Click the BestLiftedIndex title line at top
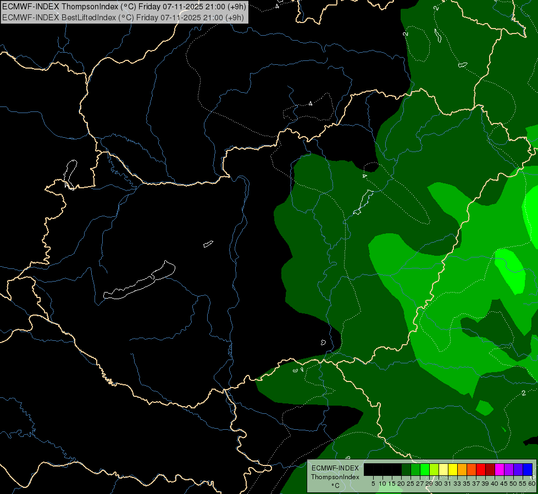Viewport: 538px width, 494px height. [123, 18]
